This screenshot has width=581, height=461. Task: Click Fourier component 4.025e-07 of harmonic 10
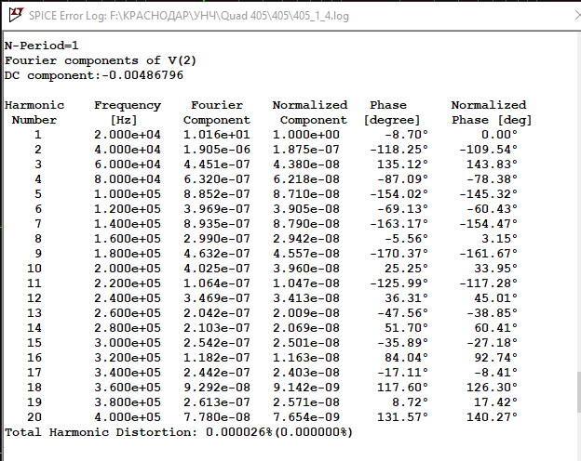coord(217,269)
